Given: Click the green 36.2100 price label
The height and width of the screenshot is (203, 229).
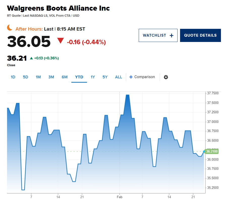Looking at the screenshot, I should tap(212, 151).
